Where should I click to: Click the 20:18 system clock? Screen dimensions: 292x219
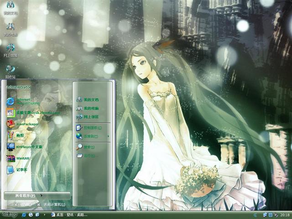[285, 215]
